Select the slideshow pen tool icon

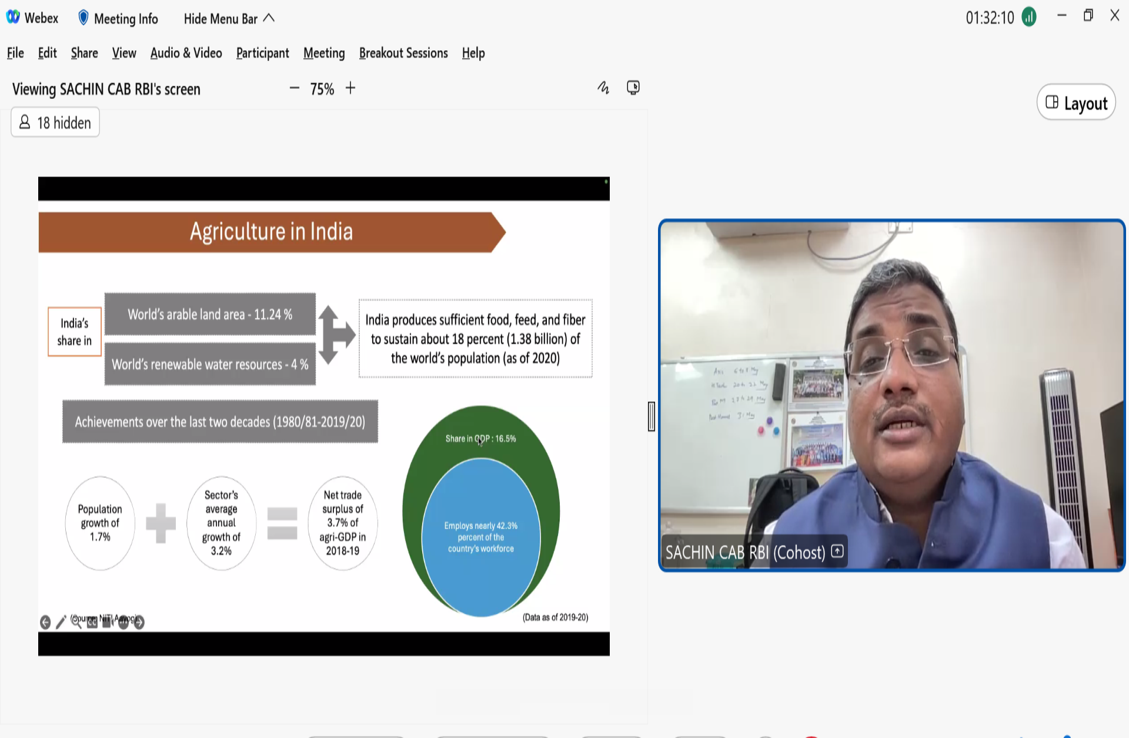coord(61,622)
